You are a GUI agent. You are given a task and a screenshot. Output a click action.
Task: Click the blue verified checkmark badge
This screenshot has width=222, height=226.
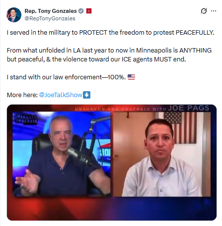click(81, 11)
